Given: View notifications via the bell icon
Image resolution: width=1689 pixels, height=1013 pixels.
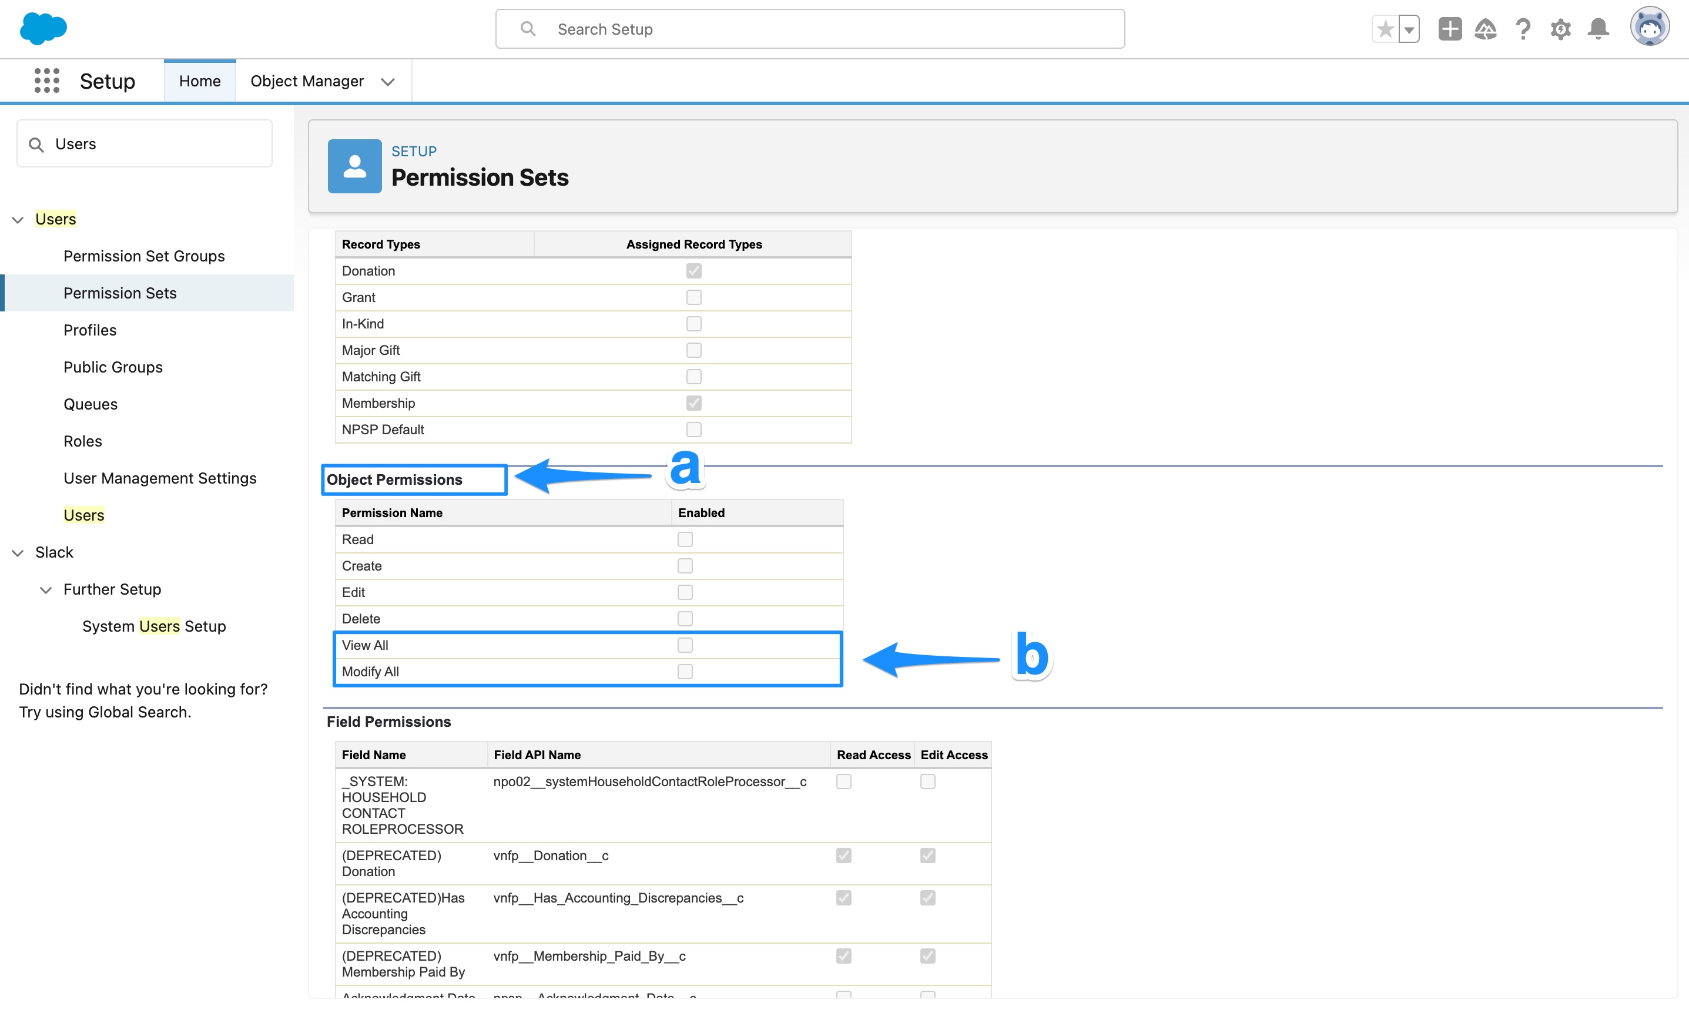Looking at the screenshot, I should tap(1597, 29).
